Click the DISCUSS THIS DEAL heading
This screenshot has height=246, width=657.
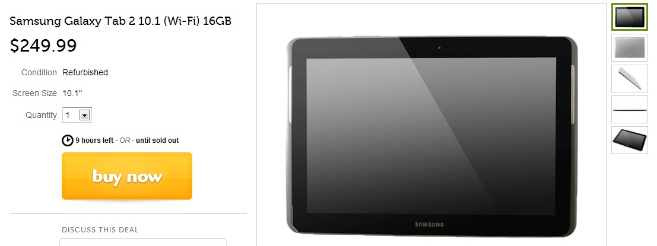[100, 229]
